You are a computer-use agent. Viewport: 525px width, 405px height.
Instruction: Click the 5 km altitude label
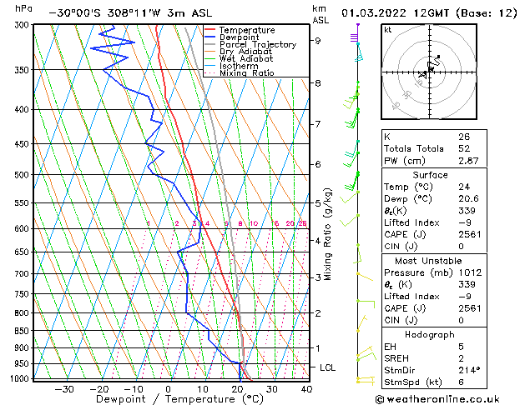[318, 203]
